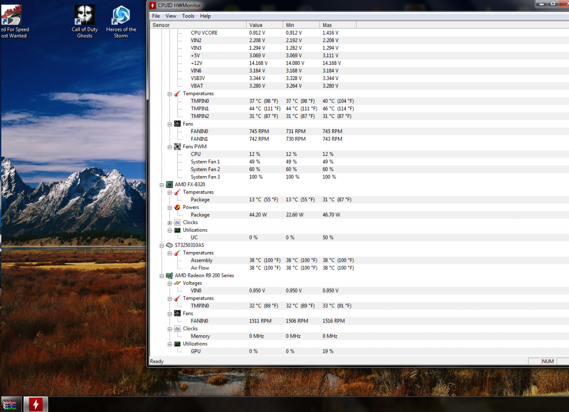Click the CPU PWM value 12 %
The image size is (569, 412).
255,154
